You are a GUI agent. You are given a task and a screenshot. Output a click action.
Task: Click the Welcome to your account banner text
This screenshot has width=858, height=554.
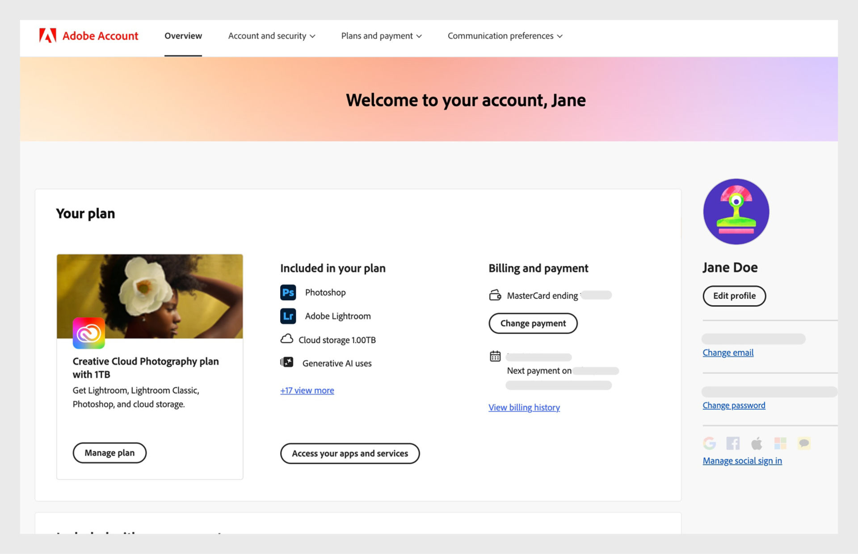pos(466,100)
